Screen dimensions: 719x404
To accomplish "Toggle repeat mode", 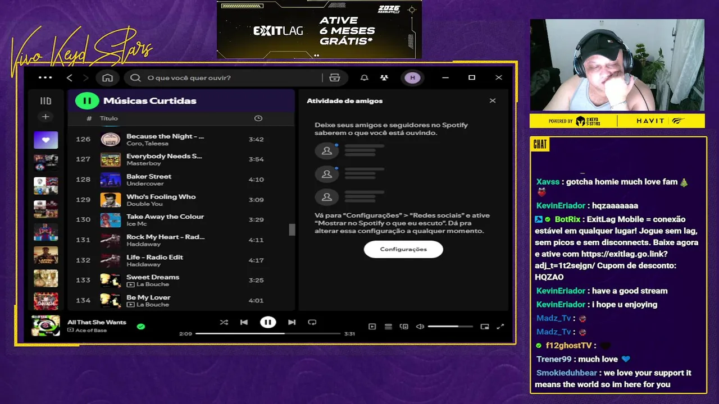I will (312, 322).
